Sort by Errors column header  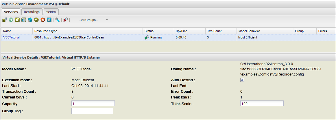[x=326, y=31]
